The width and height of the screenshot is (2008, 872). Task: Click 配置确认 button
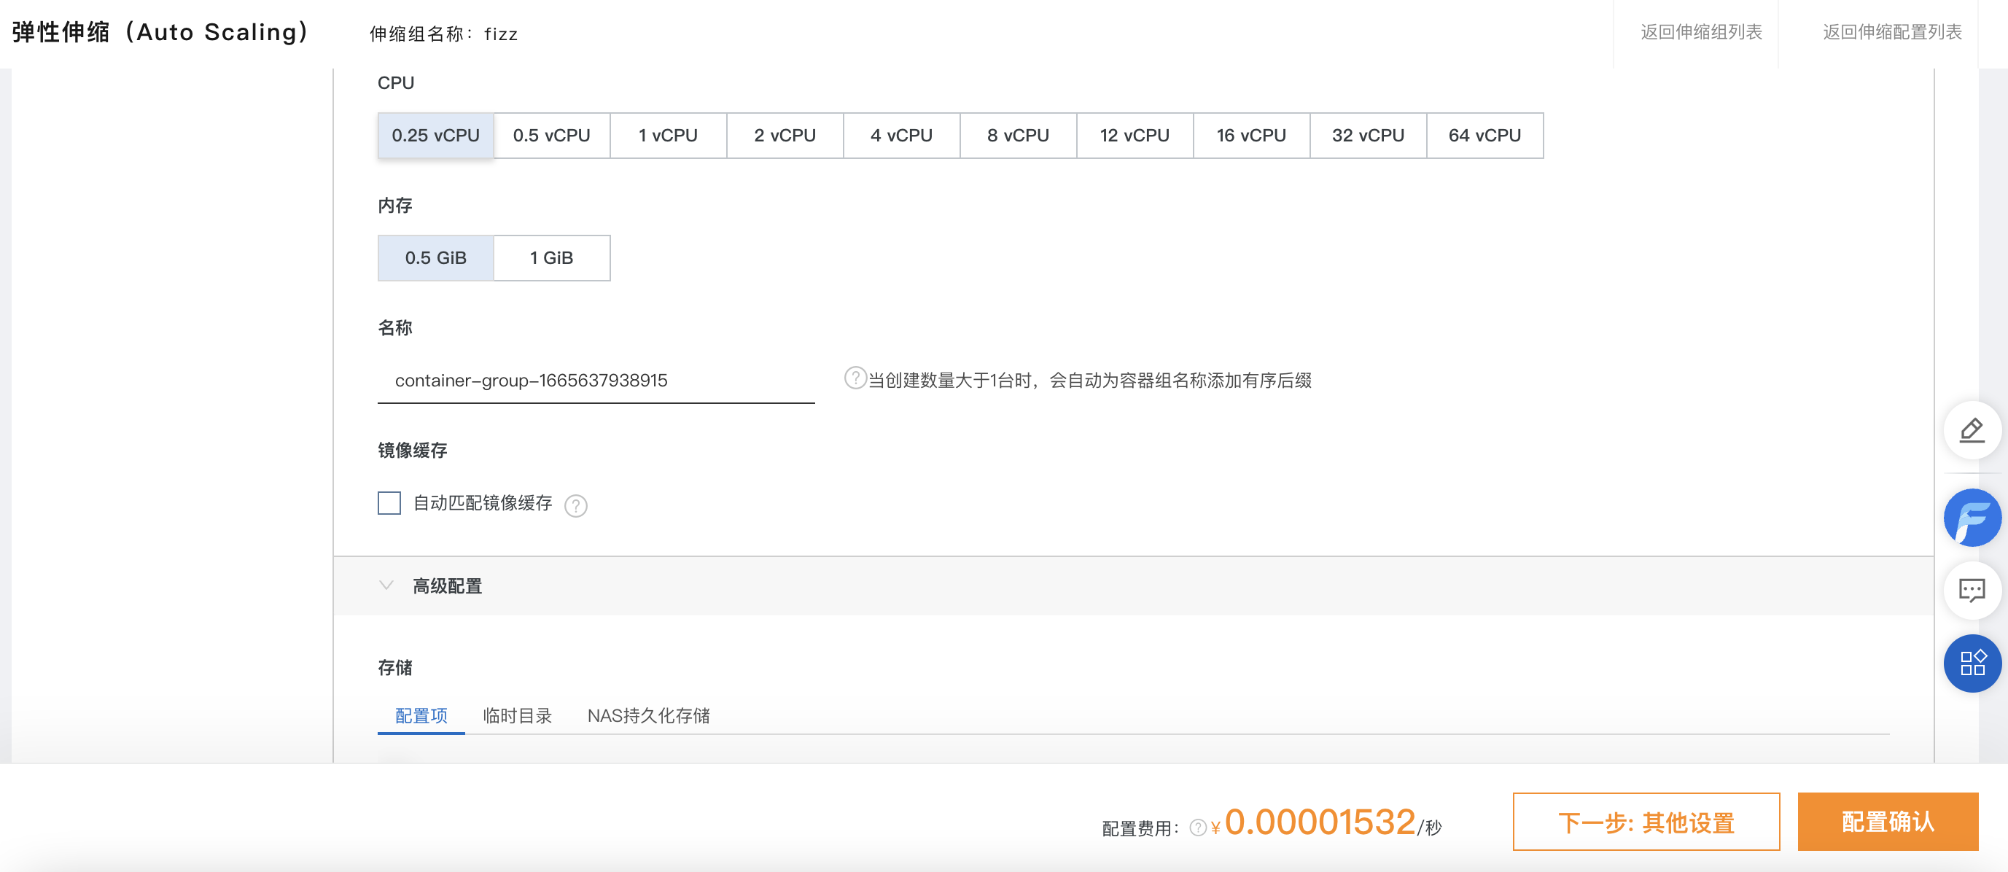[1888, 822]
